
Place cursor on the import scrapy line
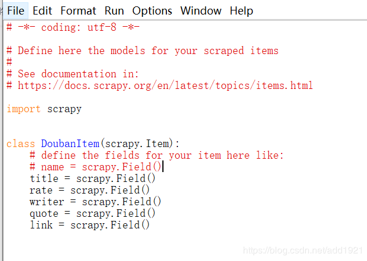point(44,109)
